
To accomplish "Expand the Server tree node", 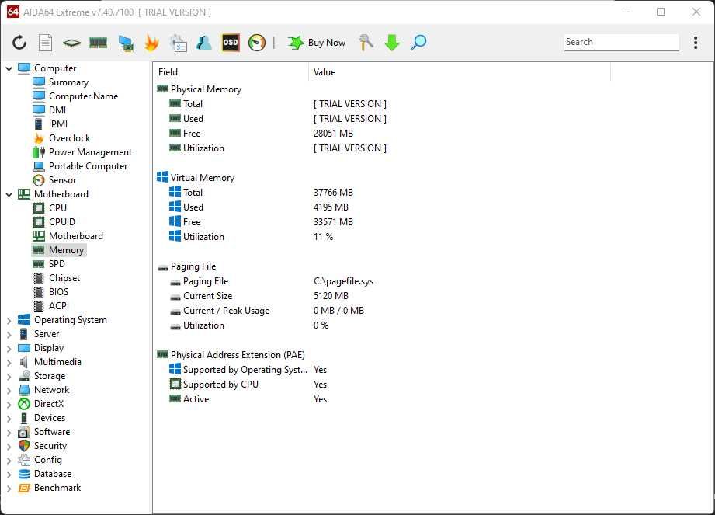I will click(x=9, y=334).
